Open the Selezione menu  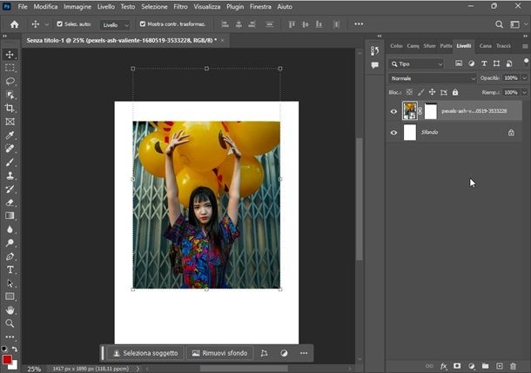pos(154,6)
